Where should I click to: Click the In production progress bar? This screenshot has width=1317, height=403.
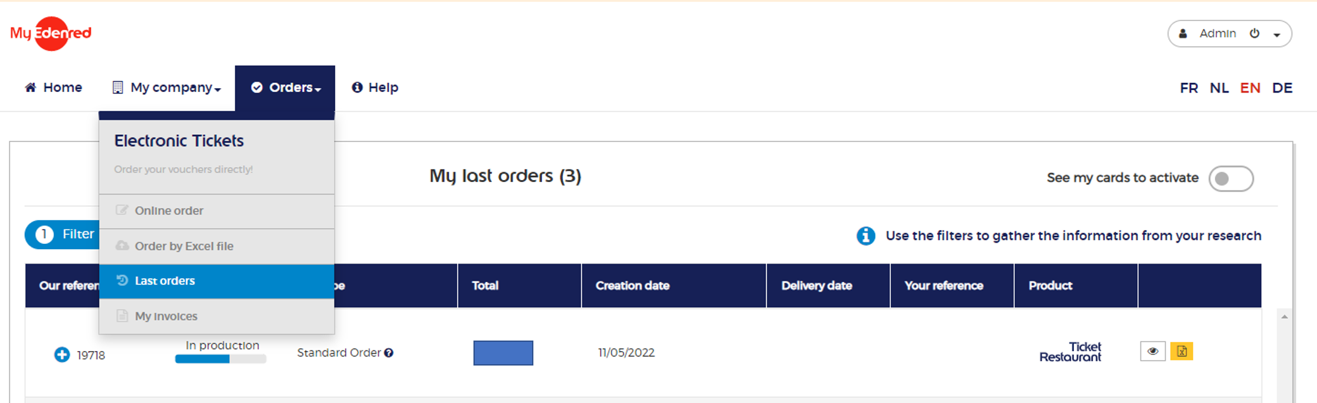coord(221,359)
